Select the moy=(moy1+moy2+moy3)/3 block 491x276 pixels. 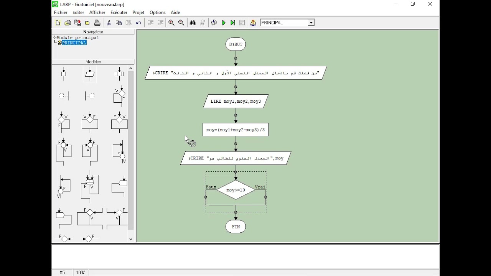[x=236, y=130]
